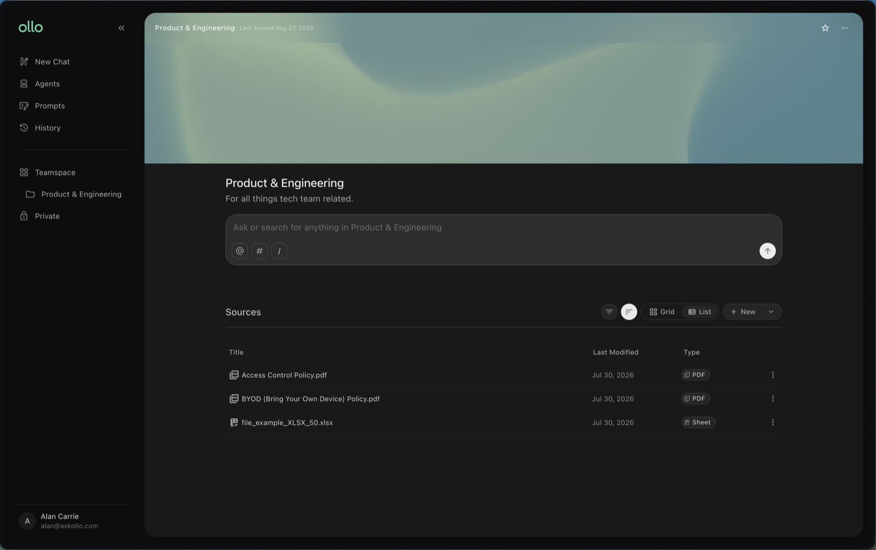Click the Product & Engineering breadcrumb title
The width and height of the screenshot is (876, 550).
[x=195, y=28]
